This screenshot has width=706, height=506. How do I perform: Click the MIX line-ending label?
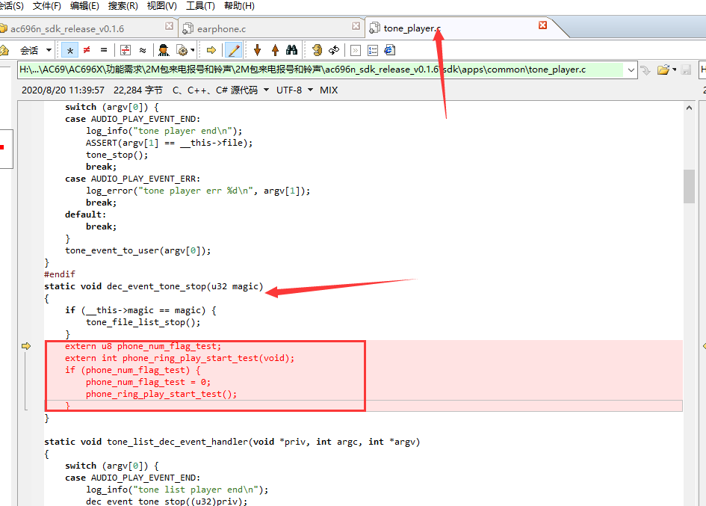[329, 90]
